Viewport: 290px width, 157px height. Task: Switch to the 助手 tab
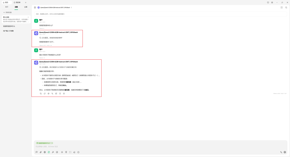coord(7,7)
